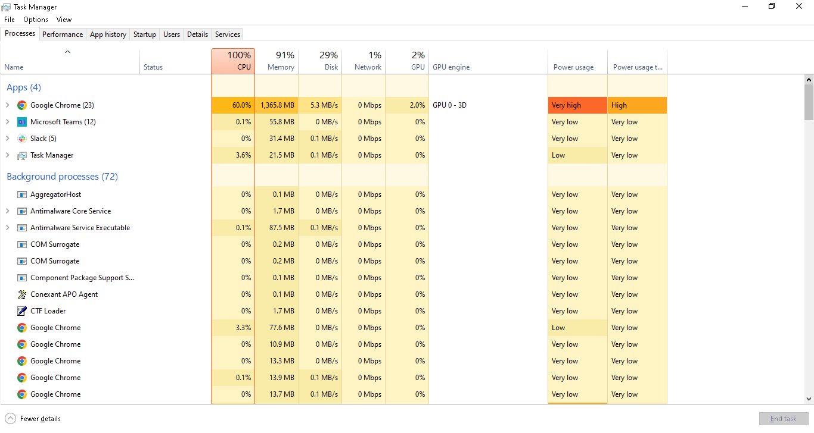Click the Google Chrome (23) app icon

[x=22, y=105]
